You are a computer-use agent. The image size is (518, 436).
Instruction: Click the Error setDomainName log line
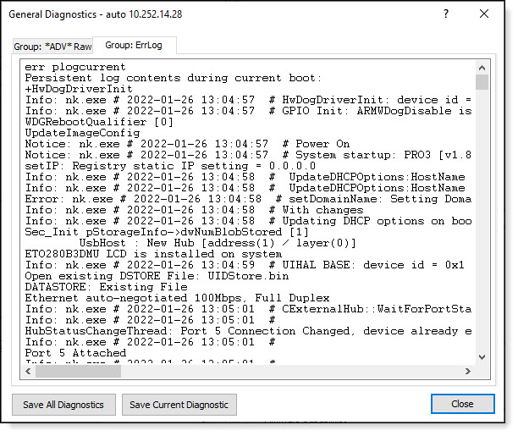coord(248,199)
